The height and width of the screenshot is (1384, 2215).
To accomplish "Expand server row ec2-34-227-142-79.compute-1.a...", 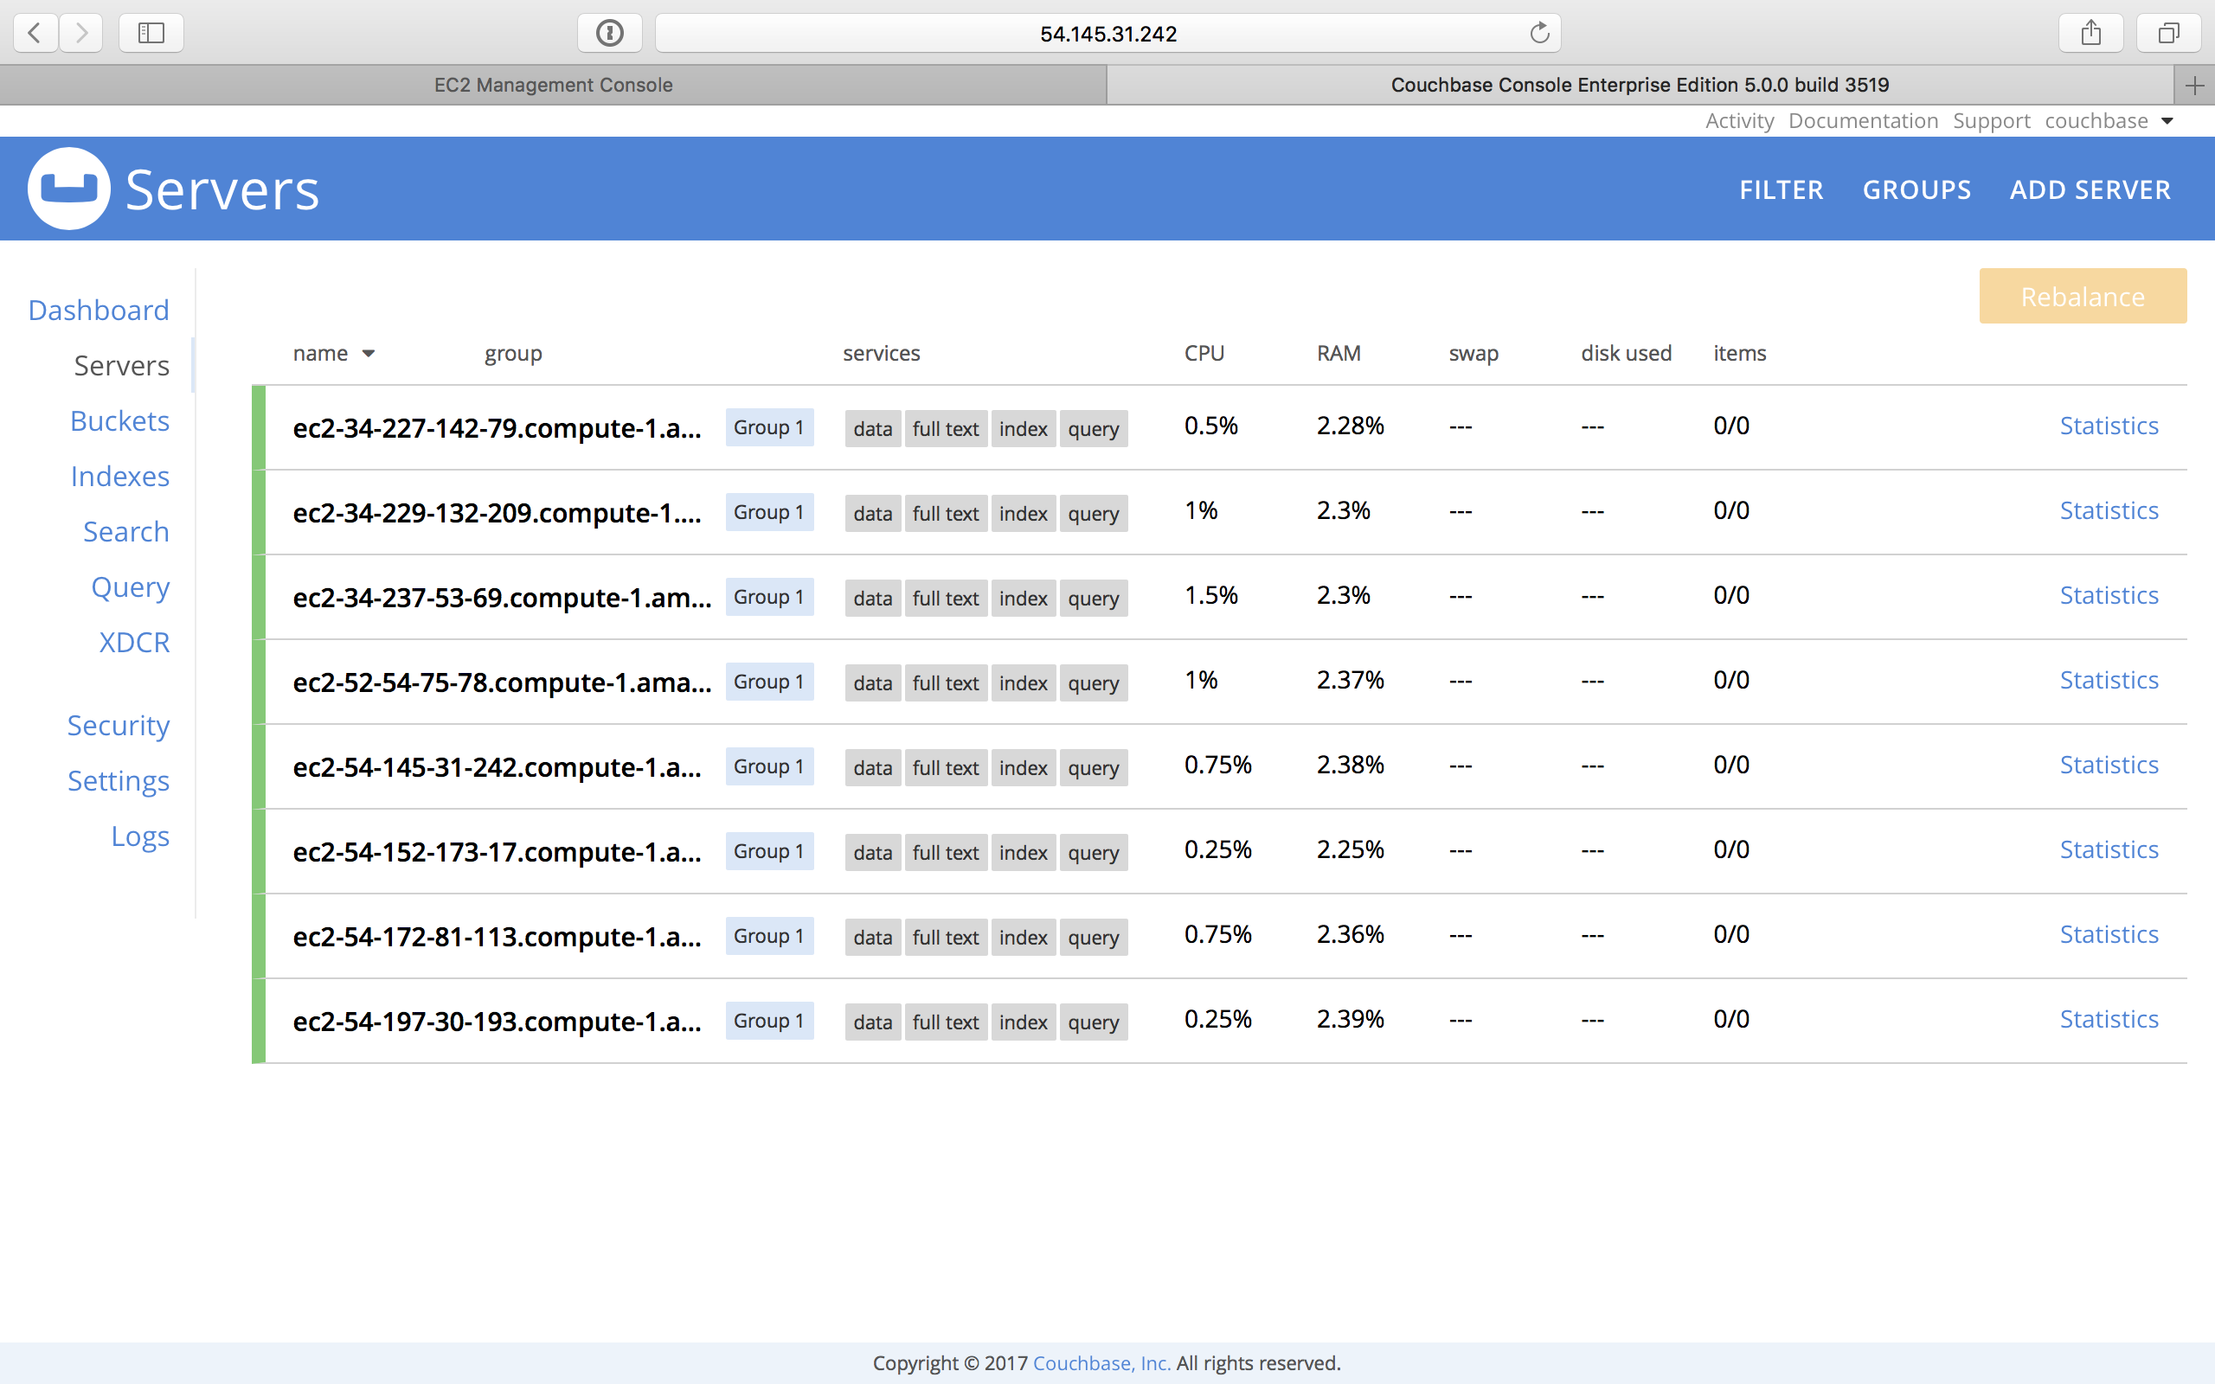I will pyautogui.click(x=1219, y=427).
